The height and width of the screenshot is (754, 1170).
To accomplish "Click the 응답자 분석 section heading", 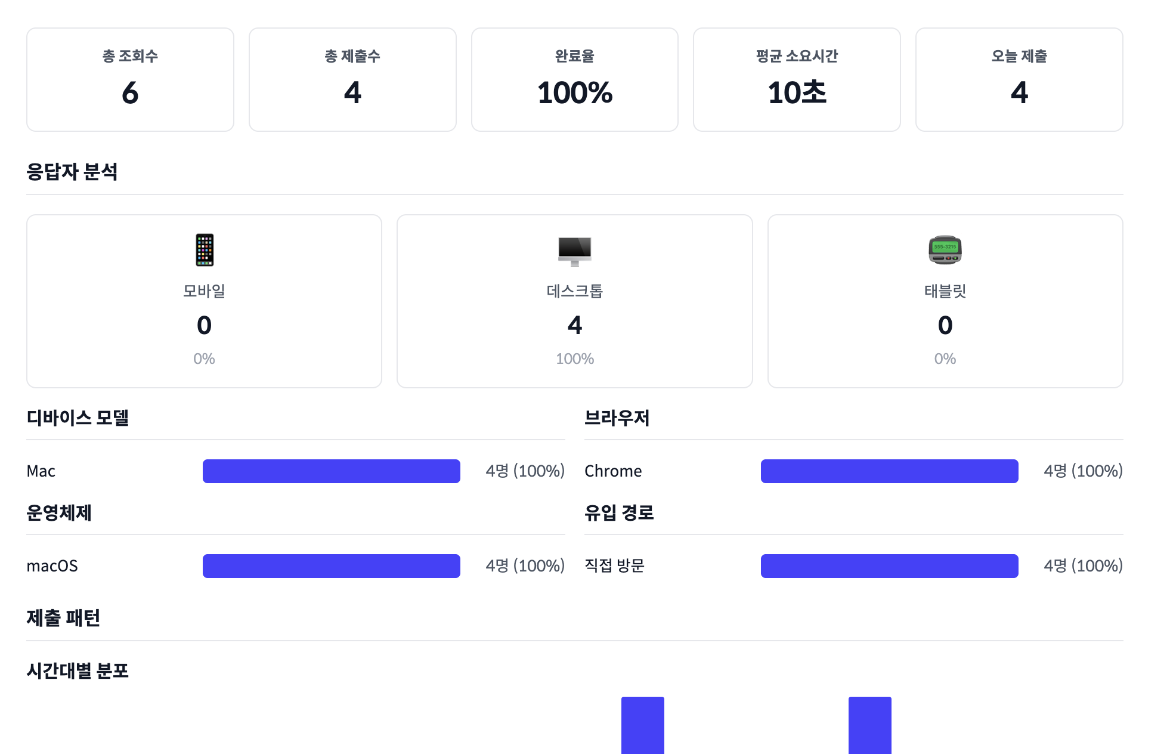I will tap(72, 172).
